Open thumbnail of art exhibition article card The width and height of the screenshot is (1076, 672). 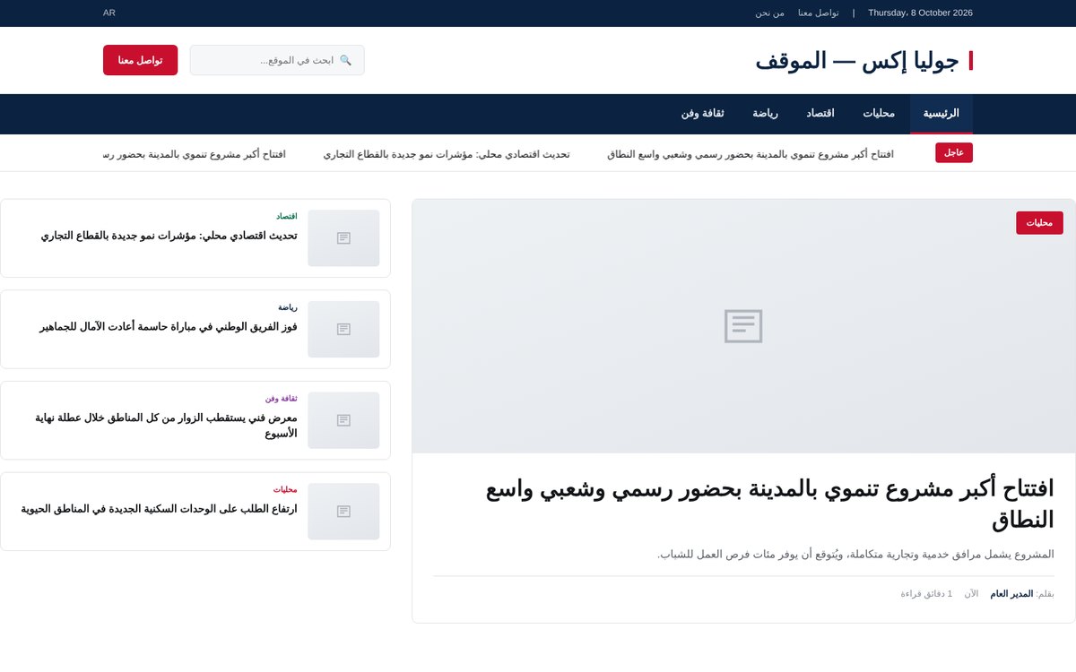[343, 420]
